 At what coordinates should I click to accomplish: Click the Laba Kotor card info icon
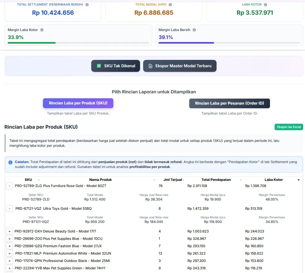point(265,5)
